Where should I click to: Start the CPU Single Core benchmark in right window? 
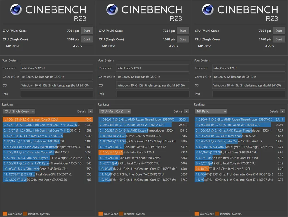[278, 39]
